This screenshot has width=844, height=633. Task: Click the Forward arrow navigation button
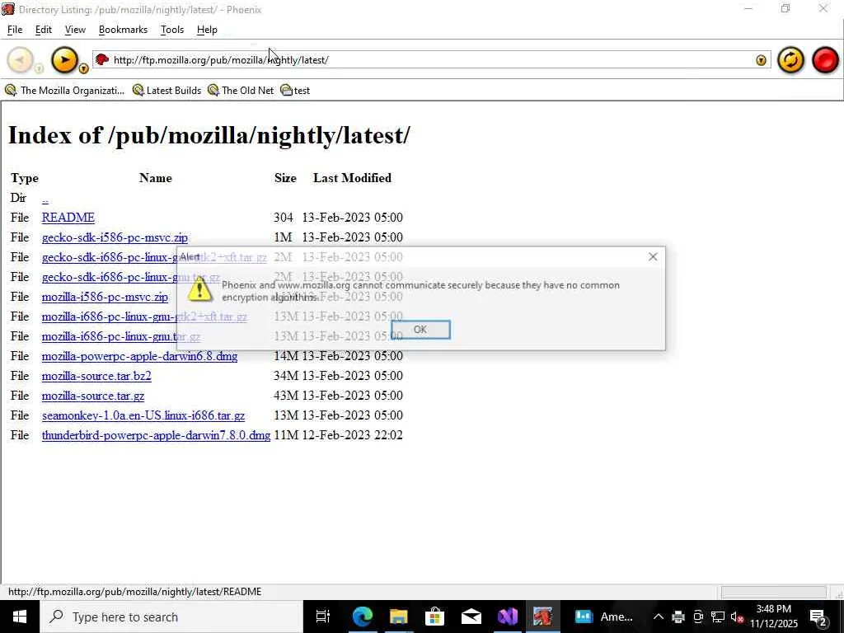click(x=64, y=59)
